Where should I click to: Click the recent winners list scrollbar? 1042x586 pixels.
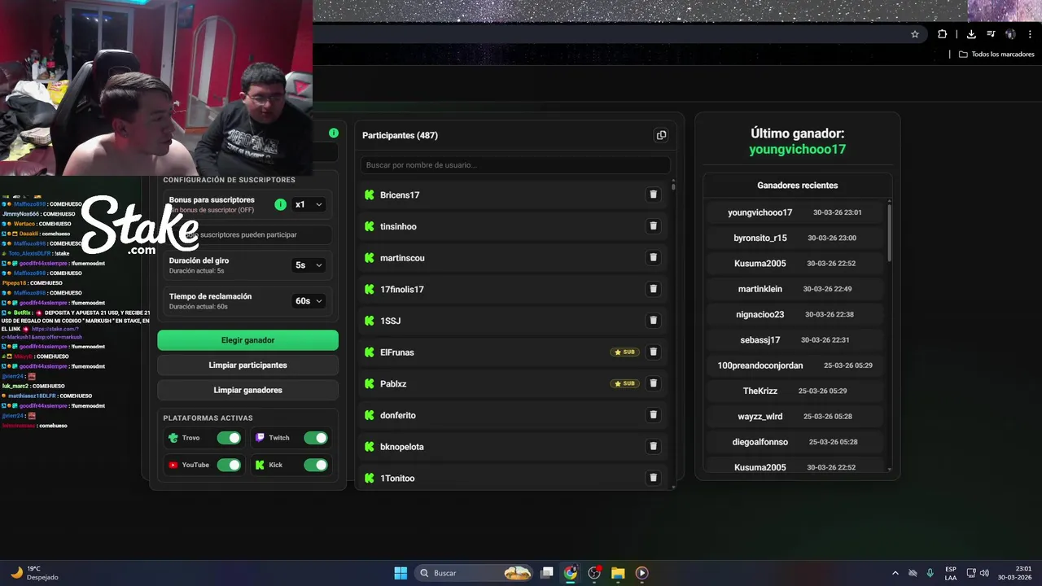(889, 232)
